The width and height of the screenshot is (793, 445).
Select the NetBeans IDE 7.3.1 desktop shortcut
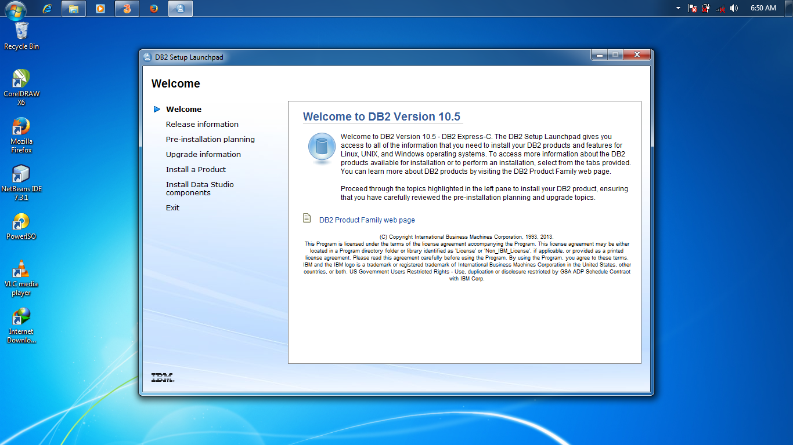tap(21, 183)
